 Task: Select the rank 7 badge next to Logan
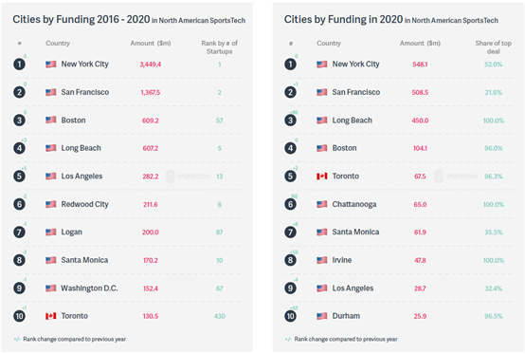19,232
